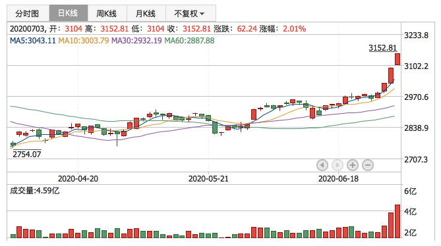
Task: Click the last red candlestick at 3152.81
Action: [x=397, y=59]
